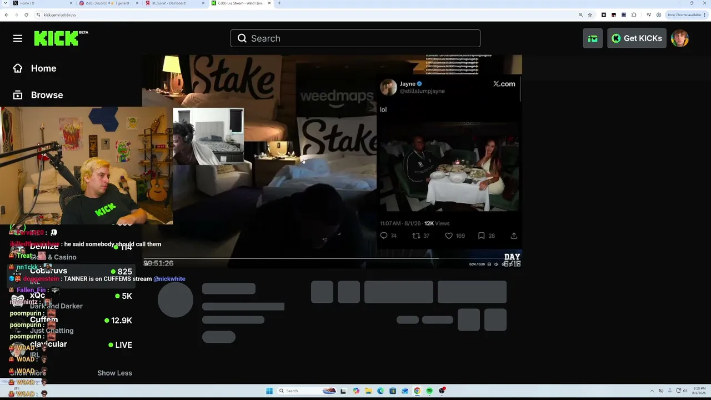Click the Get KICKs button
Image resolution: width=711 pixels, height=400 pixels.
click(x=637, y=38)
